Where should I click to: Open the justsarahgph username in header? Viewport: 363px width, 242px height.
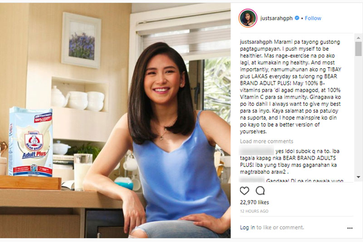pos(276,18)
